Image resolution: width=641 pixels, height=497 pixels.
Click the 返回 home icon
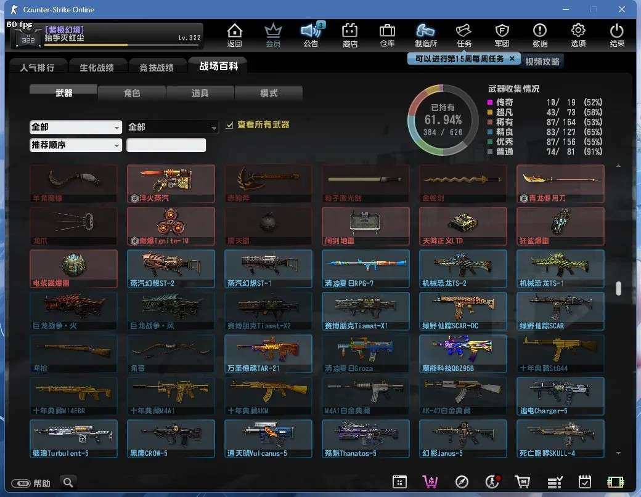[x=234, y=34]
